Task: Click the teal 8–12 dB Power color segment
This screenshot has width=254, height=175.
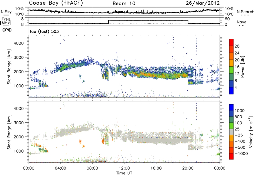Action: (x=231, y=77)
